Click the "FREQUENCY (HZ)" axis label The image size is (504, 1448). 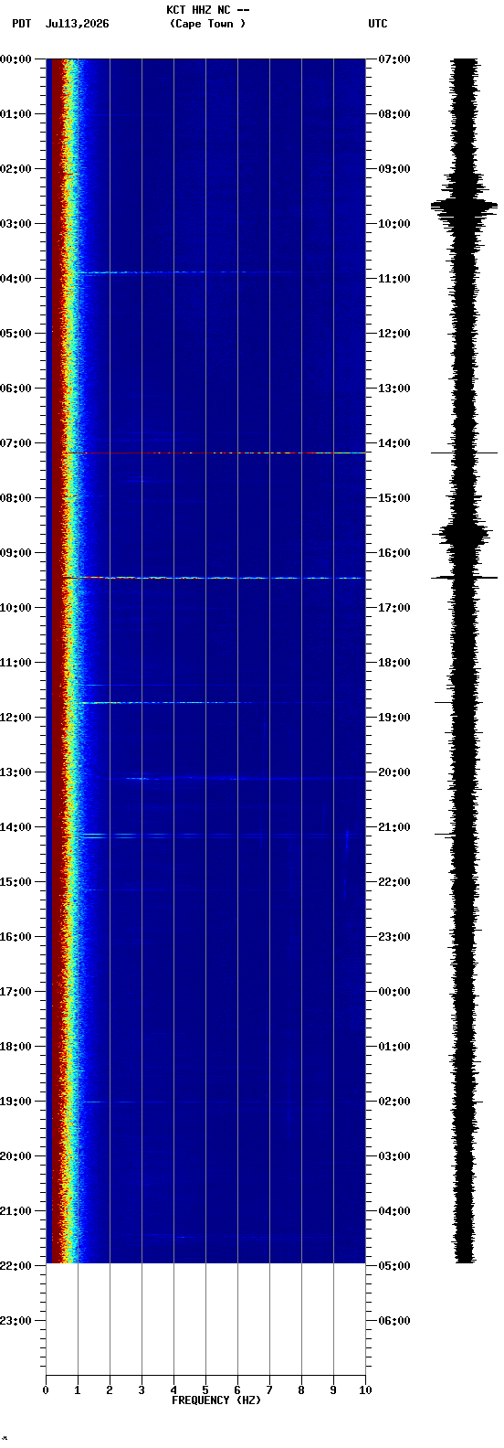(x=216, y=1400)
